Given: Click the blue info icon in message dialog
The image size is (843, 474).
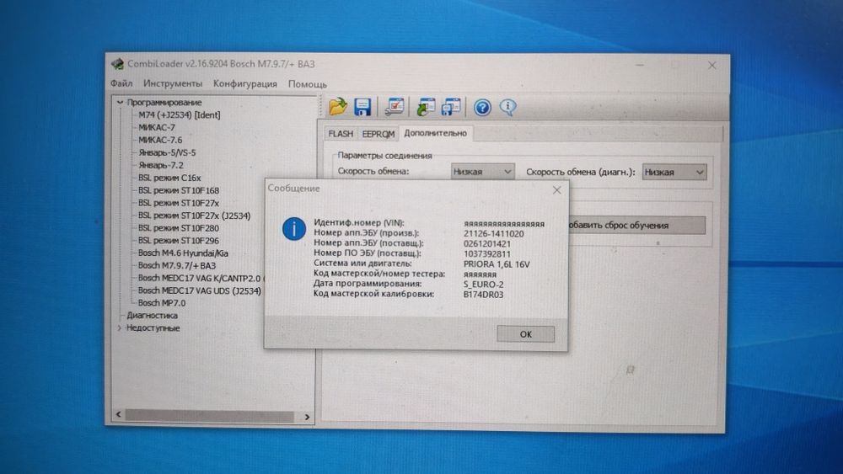Looking at the screenshot, I should [x=294, y=229].
